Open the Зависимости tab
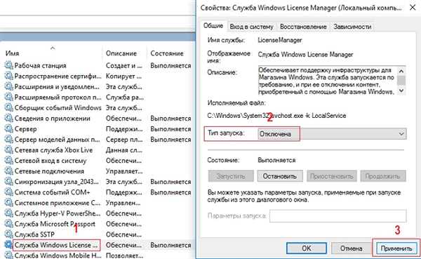Image resolution: width=421 pixels, height=259 pixels. click(352, 27)
